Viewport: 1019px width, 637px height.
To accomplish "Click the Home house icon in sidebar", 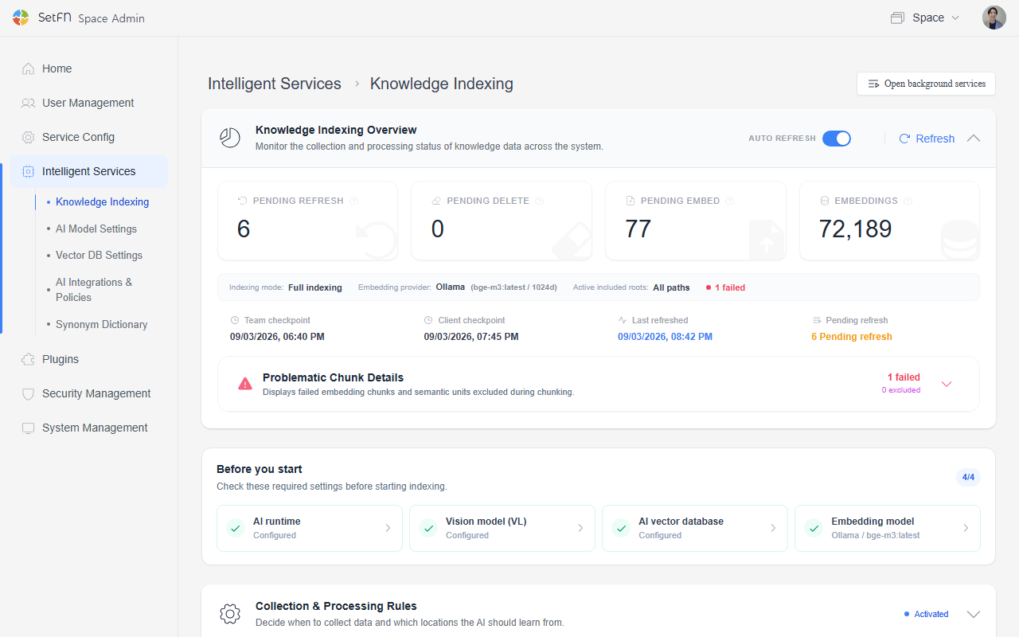I will point(29,68).
